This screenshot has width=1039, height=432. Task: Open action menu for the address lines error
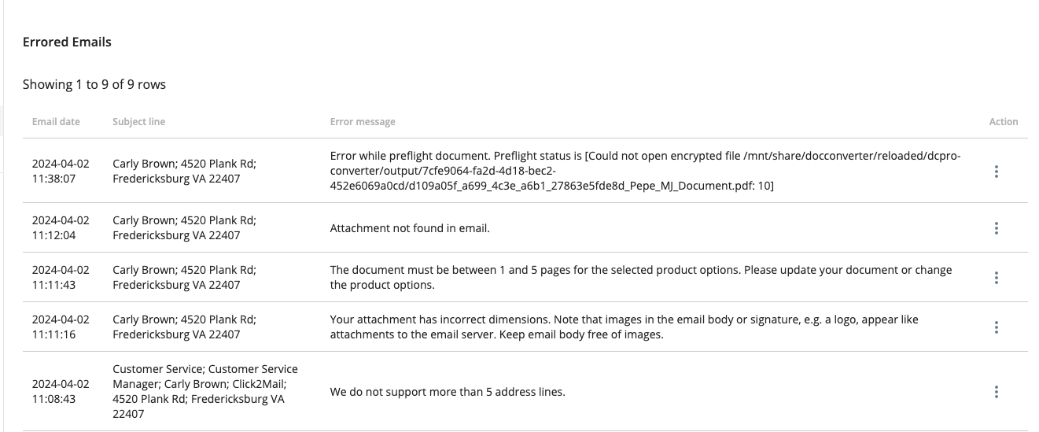[x=996, y=391]
